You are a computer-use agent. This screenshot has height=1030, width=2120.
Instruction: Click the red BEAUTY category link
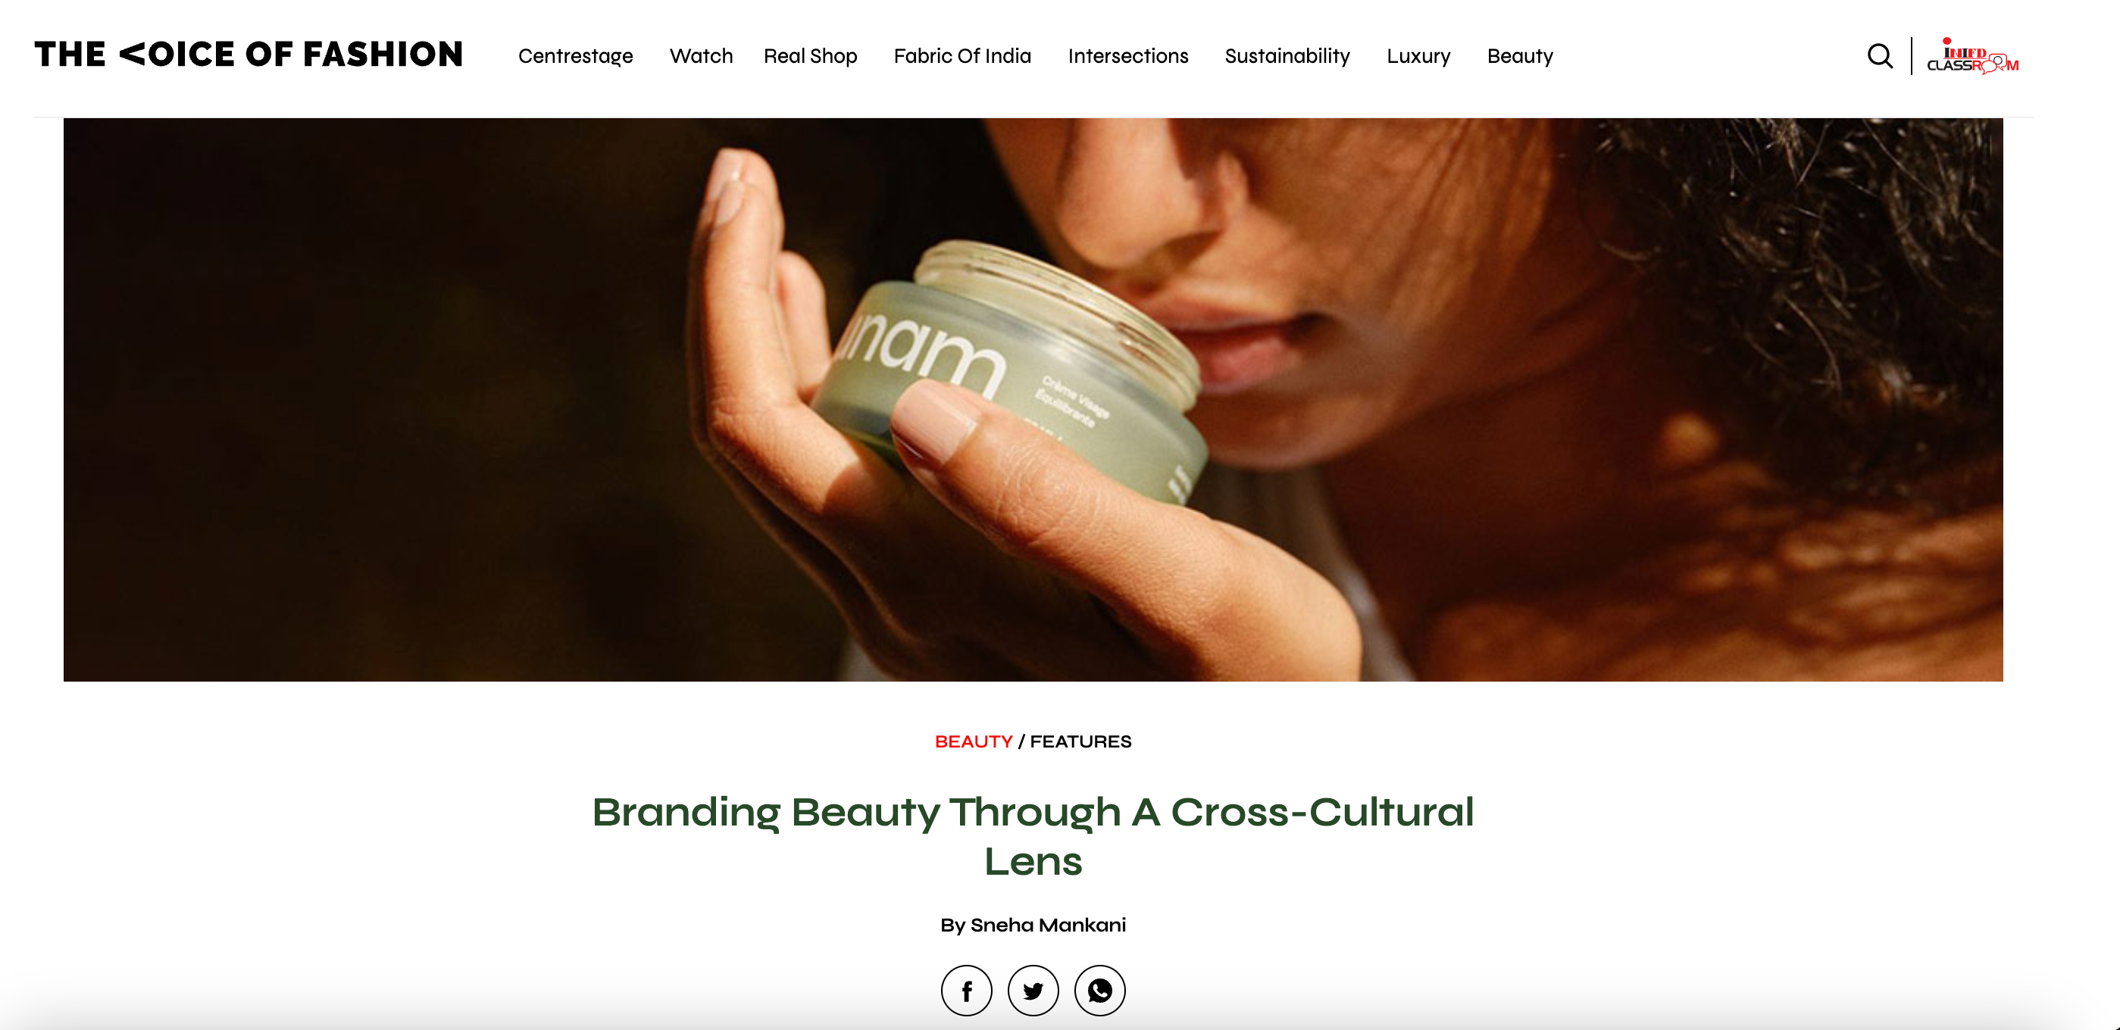[x=974, y=741]
